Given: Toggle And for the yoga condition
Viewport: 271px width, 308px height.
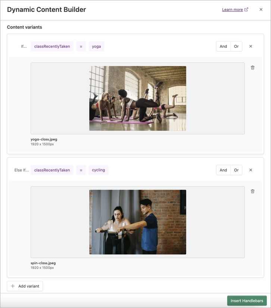Looking at the screenshot, I should 223,46.
